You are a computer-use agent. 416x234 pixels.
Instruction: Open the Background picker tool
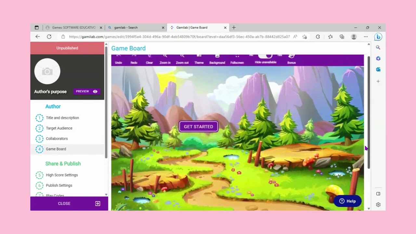[x=217, y=60]
